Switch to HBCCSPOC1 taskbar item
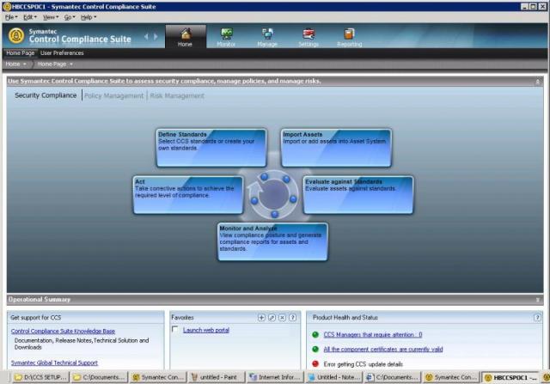550x384 pixels. pos(510,378)
